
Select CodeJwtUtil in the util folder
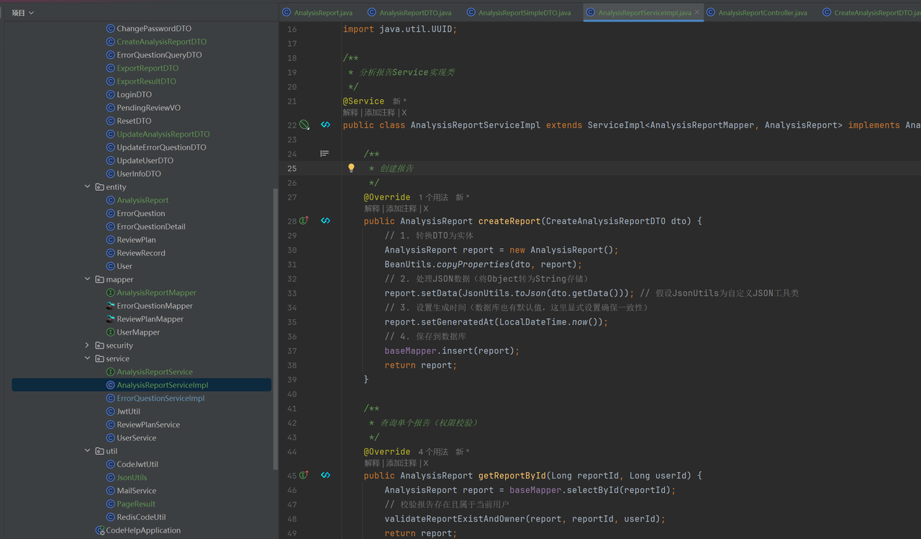137,464
